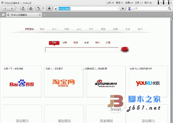Go back with the back arrow button

tap(5, 8)
